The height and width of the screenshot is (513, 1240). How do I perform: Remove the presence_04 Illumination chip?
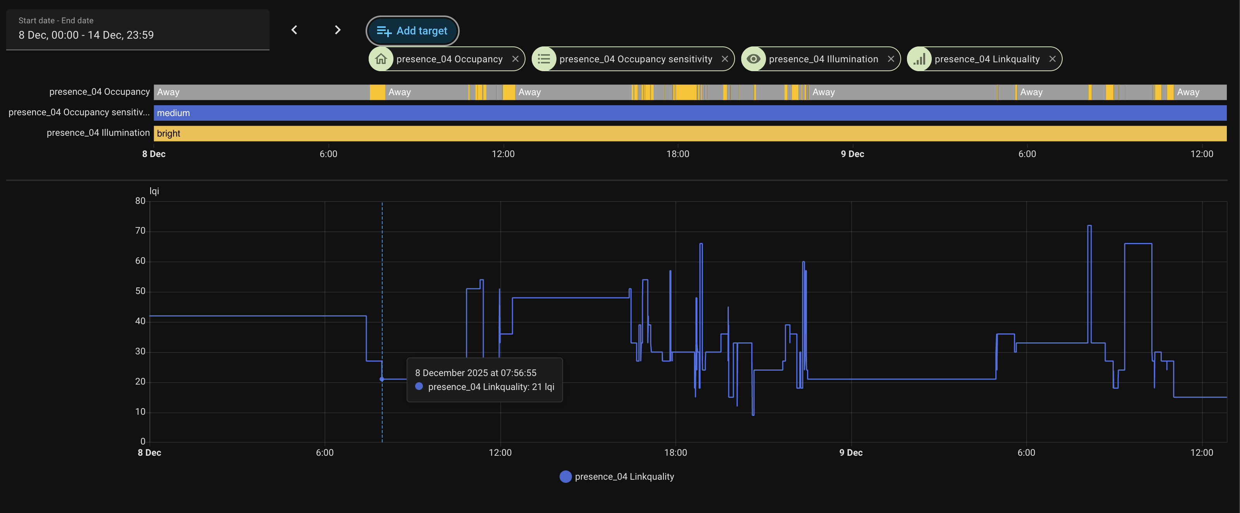pyautogui.click(x=891, y=59)
